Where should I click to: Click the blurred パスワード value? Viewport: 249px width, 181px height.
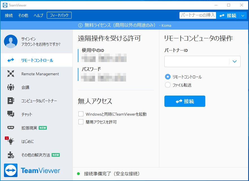pyautogui.click(x=103, y=77)
